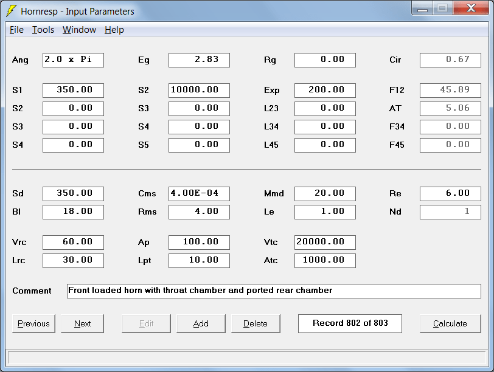Click the Delete record button

pyautogui.click(x=256, y=323)
